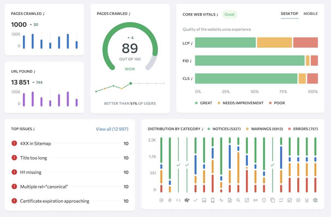Click the magnifying glass category icon
Screen dimensions: 331x217
[238, 200]
